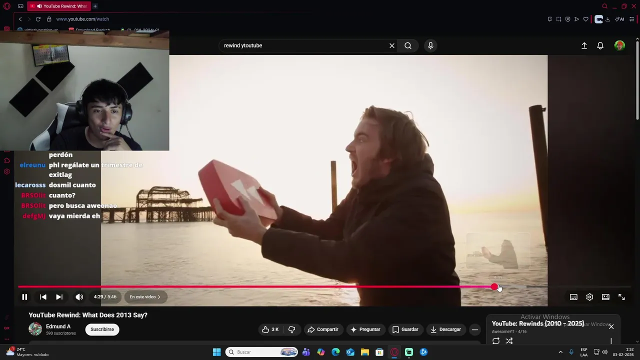Open the Opera pinboards pin icon
This screenshot has height=360, width=640.
(549, 19)
